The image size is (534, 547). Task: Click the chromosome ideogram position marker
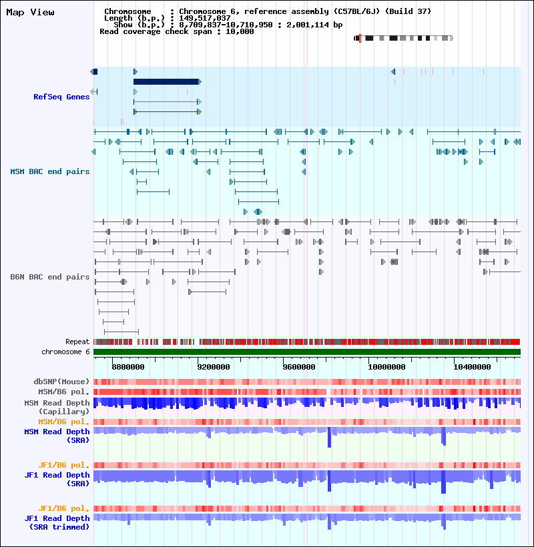point(360,39)
